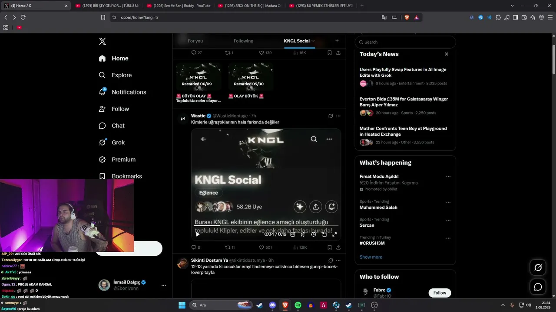556x312 pixels.
Task: Open Discord from the taskbar
Action: 272,305
